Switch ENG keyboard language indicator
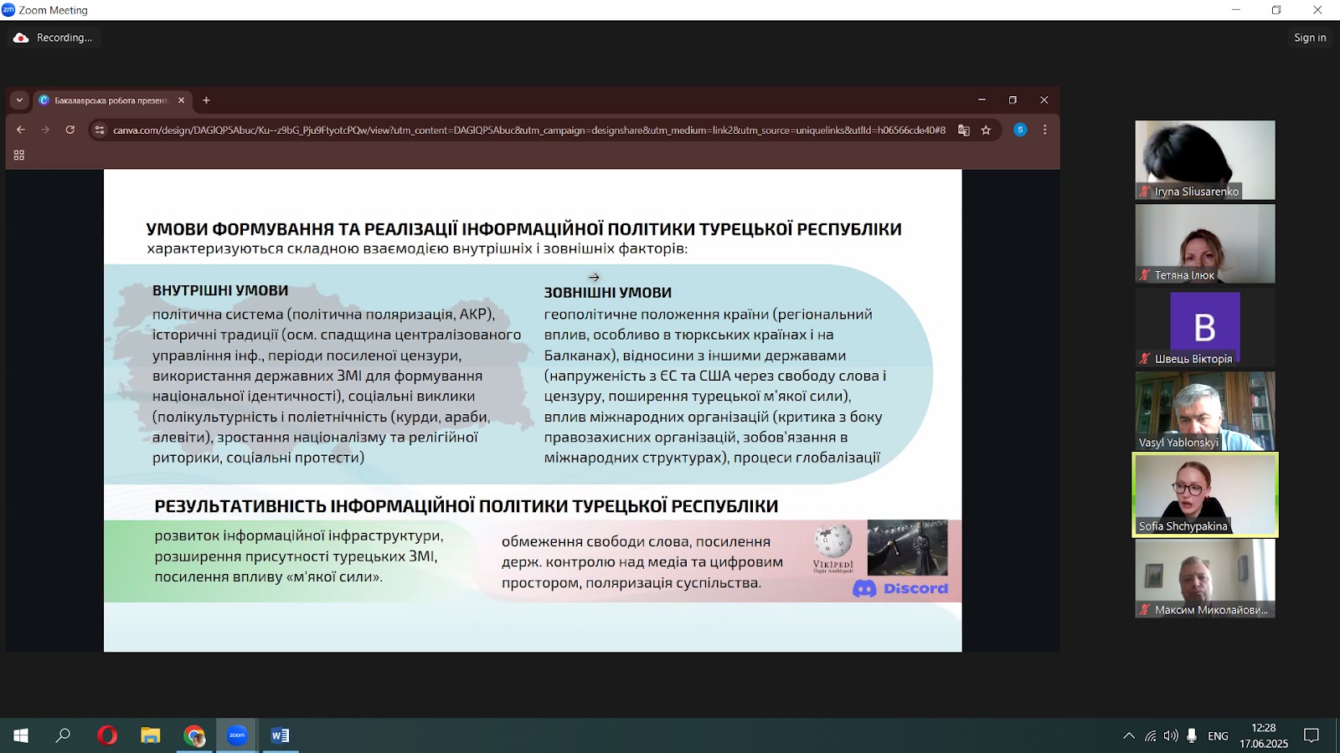The image size is (1340, 753). tap(1218, 736)
